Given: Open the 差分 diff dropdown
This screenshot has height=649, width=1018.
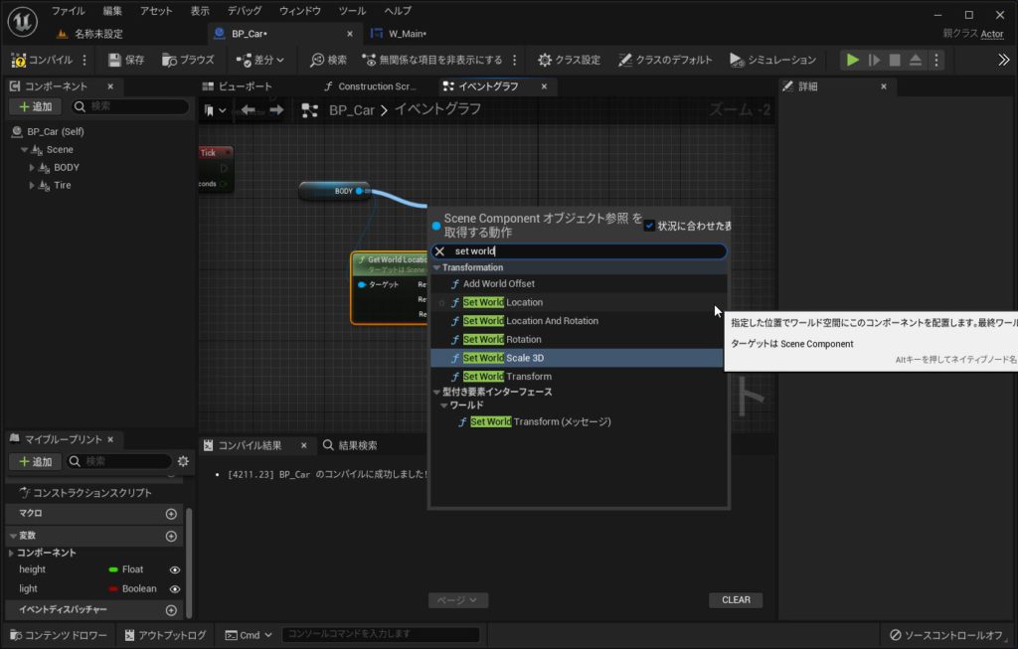Looking at the screenshot, I should coord(259,60).
